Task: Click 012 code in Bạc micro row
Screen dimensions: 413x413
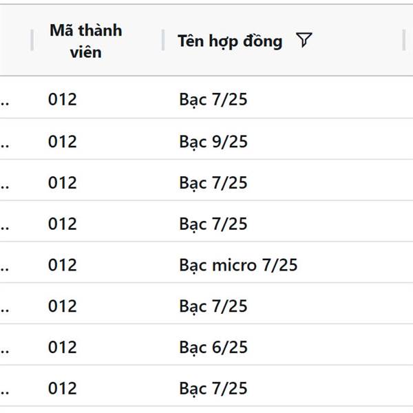Action: pyautogui.click(x=63, y=265)
